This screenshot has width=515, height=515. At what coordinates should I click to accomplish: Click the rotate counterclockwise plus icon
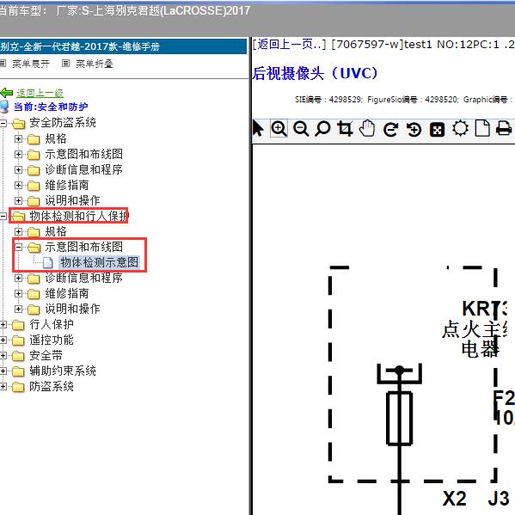coord(414,129)
